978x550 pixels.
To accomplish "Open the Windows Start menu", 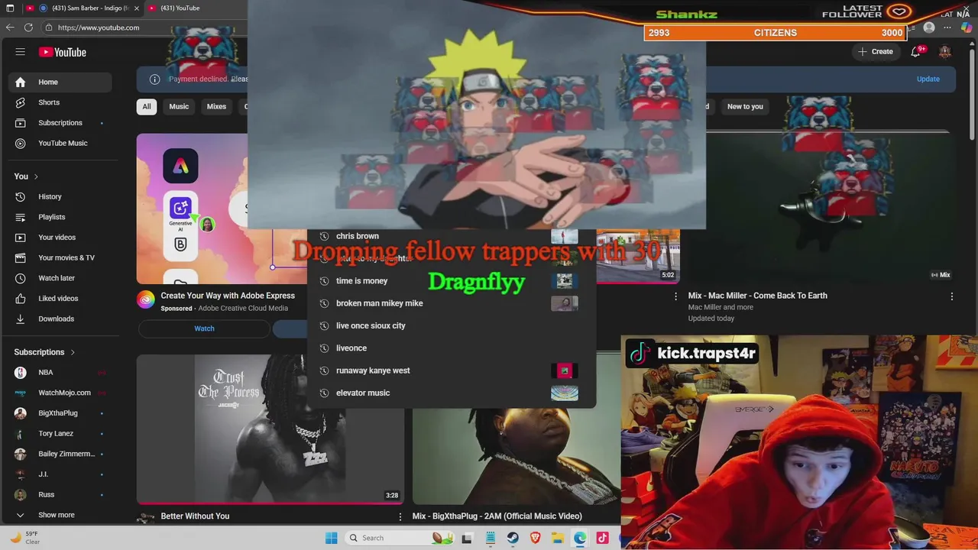I will click(331, 538).
